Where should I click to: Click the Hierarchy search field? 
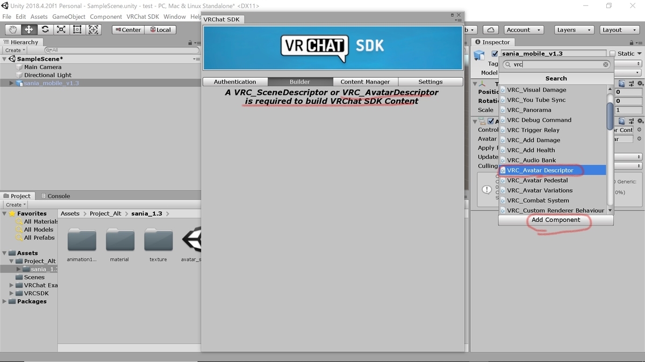[123, 50]
